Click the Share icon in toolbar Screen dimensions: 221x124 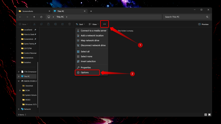(x=62, y=24)
